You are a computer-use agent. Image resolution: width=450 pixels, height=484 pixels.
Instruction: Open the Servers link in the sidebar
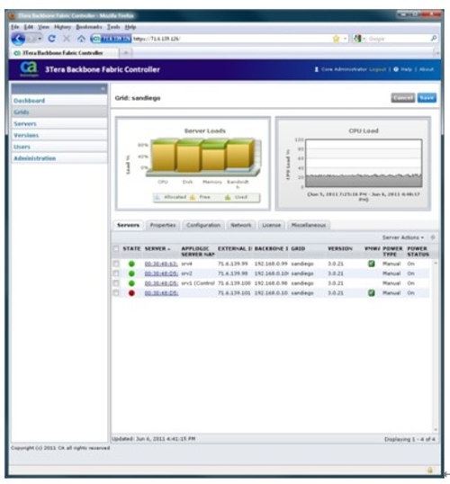pos(25,124)
